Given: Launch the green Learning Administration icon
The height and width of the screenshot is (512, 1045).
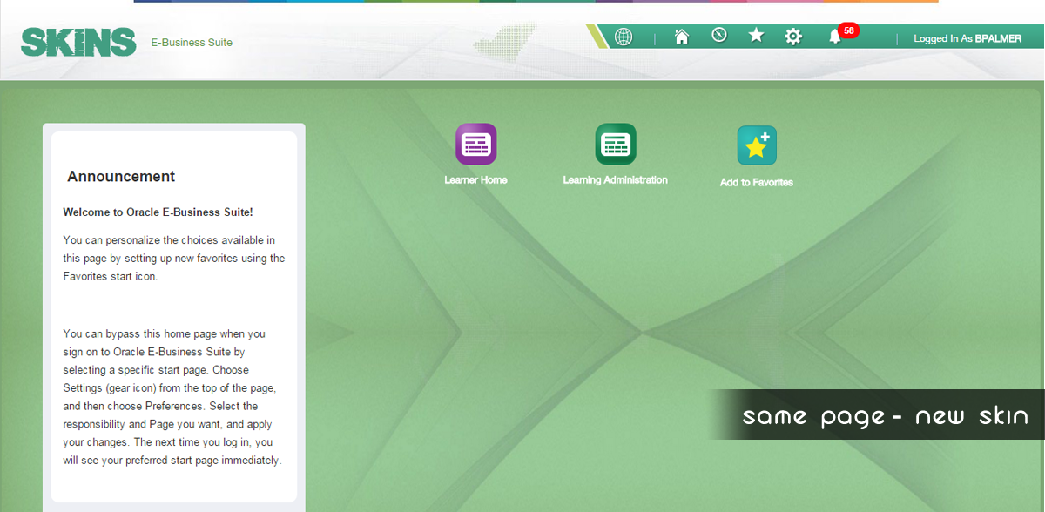Looking at the screenshot, I should tap(616, 144).
